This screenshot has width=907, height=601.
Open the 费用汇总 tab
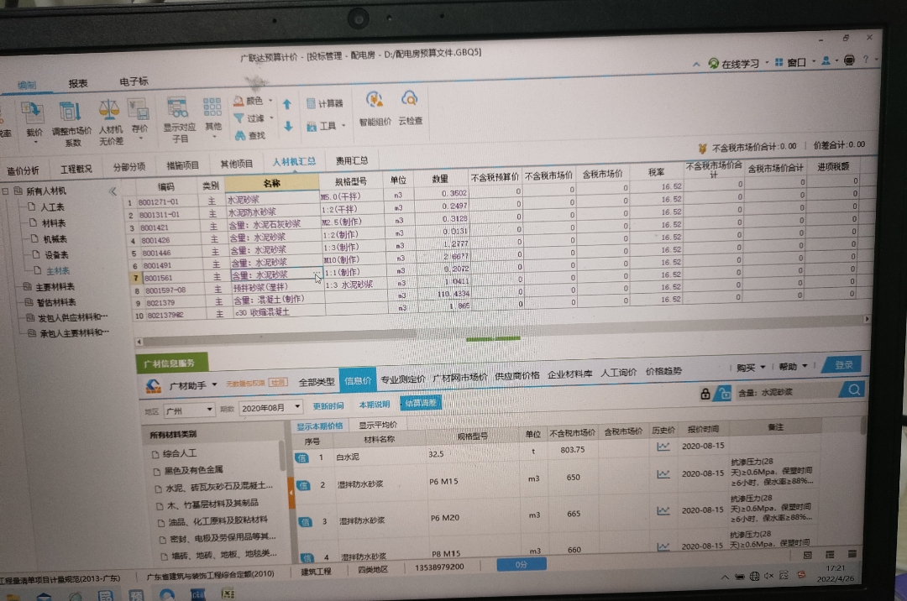coord(352,160)
